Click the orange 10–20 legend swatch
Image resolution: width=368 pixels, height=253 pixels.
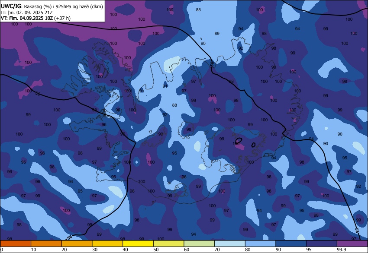(46, 244)
